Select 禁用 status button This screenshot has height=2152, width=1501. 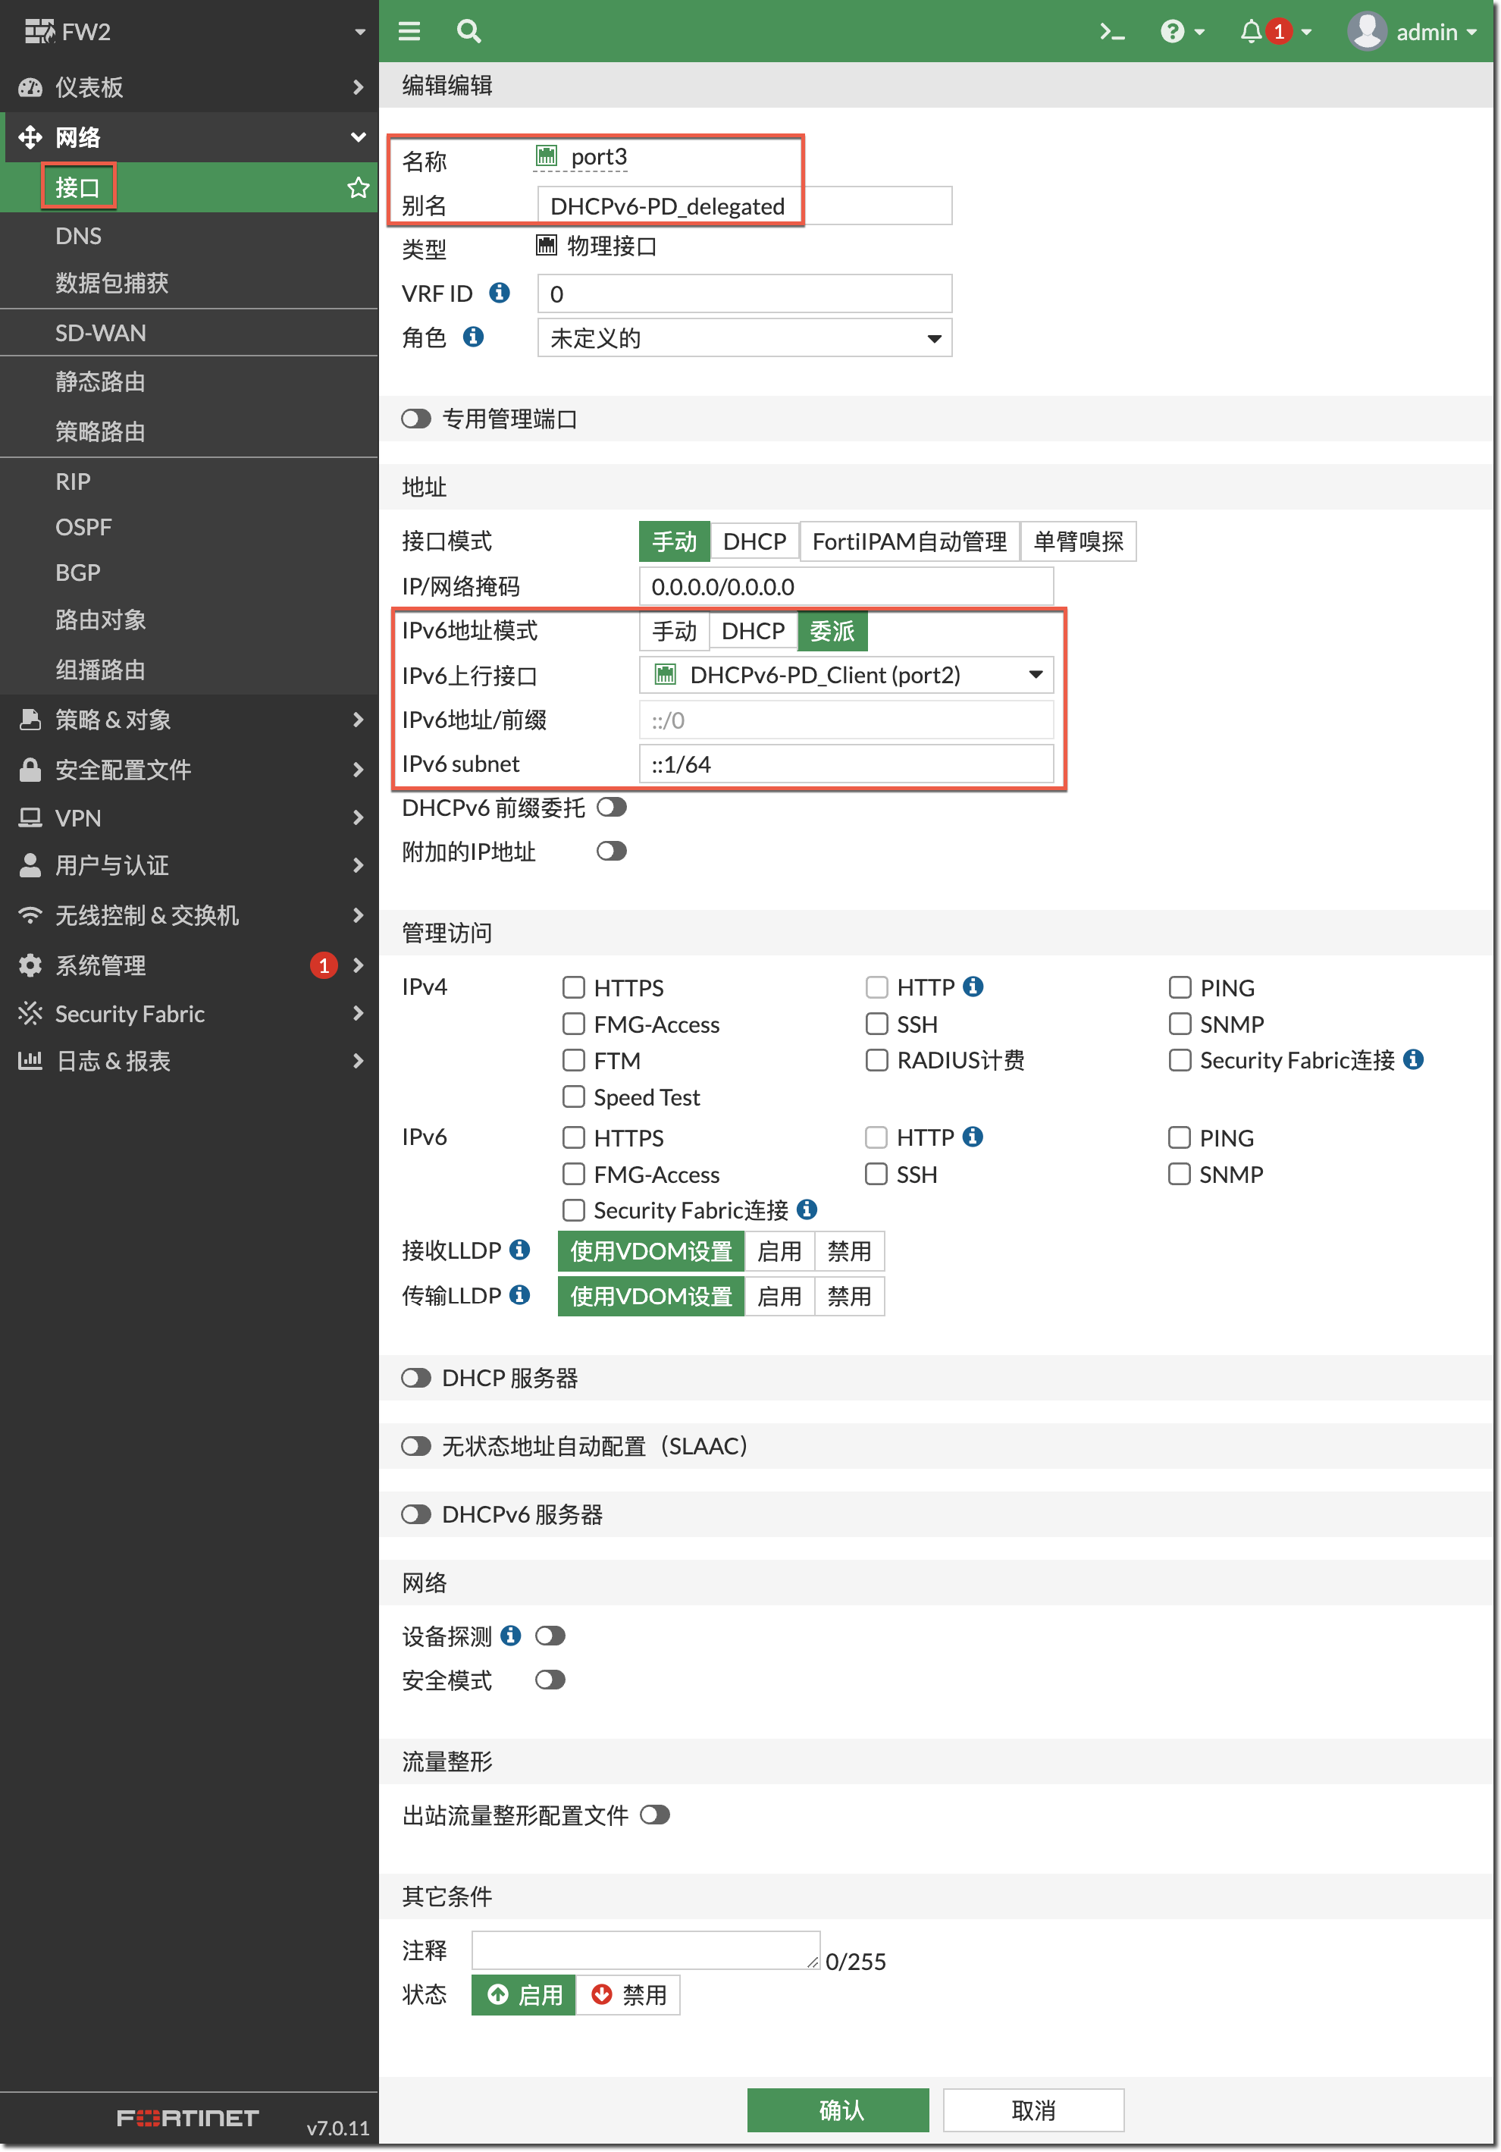point(628,1994)
